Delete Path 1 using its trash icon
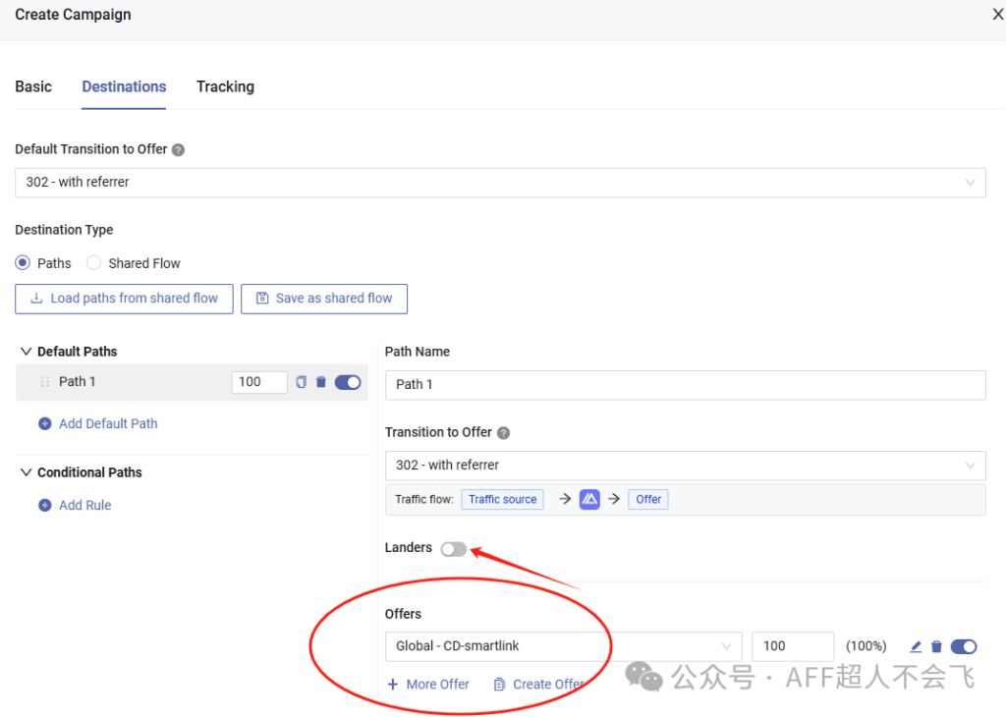The width and height of the screenshot is (1006, 717). pos(320,382)
